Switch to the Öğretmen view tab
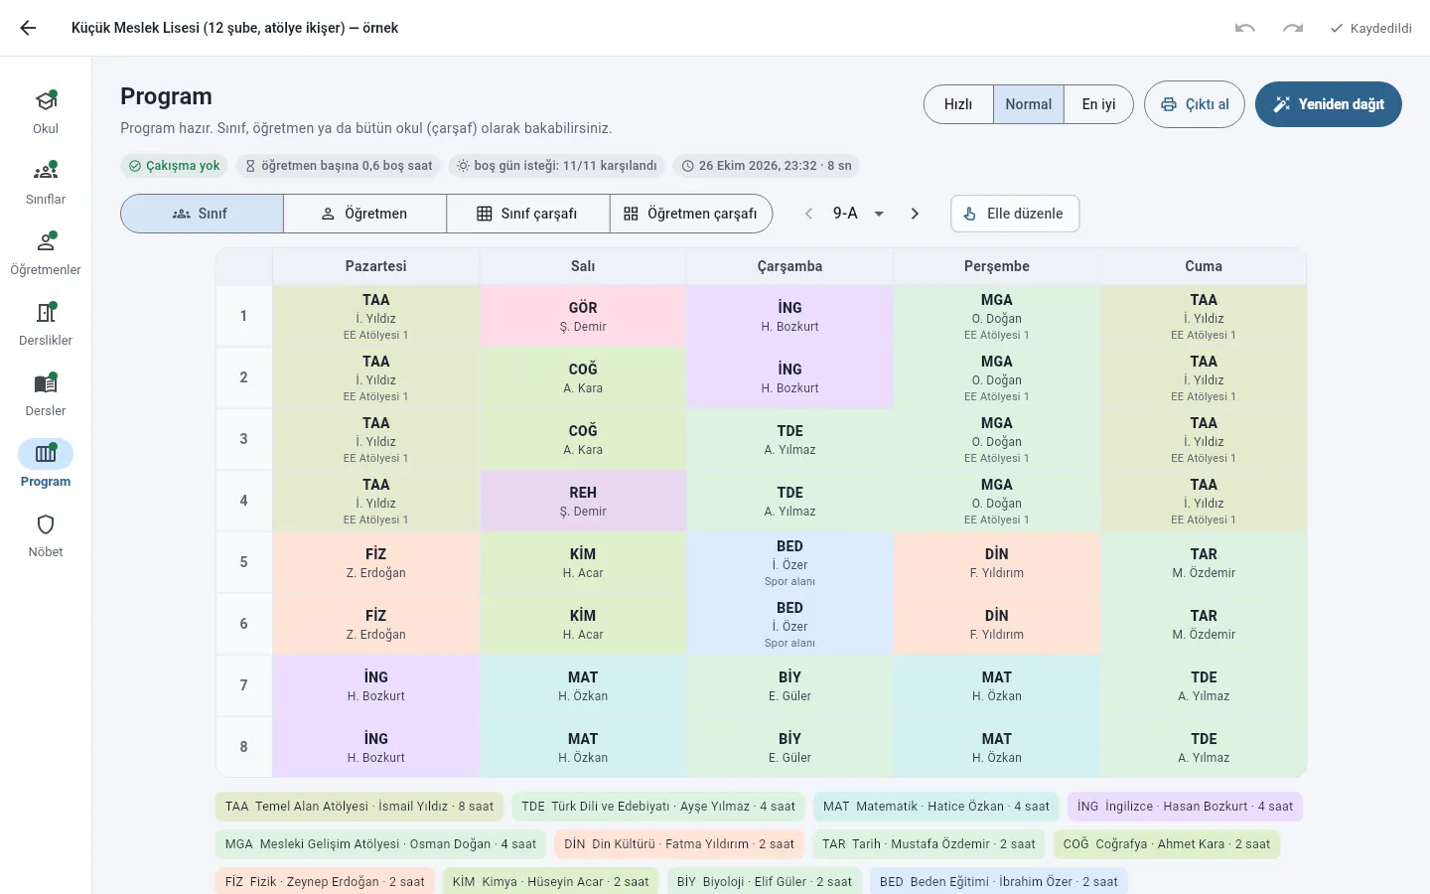The height and width of the screenshot is (894, 1430). [x=364, y=214]
